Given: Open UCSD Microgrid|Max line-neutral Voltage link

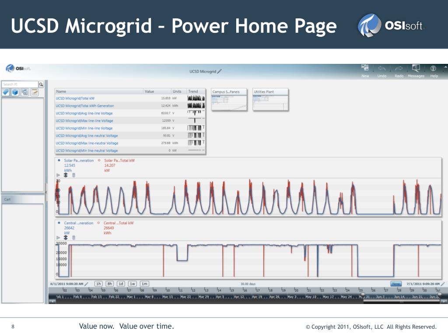Looking at the screenshot, I should 87,143.
